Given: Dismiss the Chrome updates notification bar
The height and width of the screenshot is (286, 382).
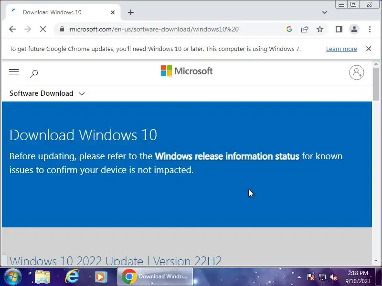Looking at the screenshot, I should 369,49.
